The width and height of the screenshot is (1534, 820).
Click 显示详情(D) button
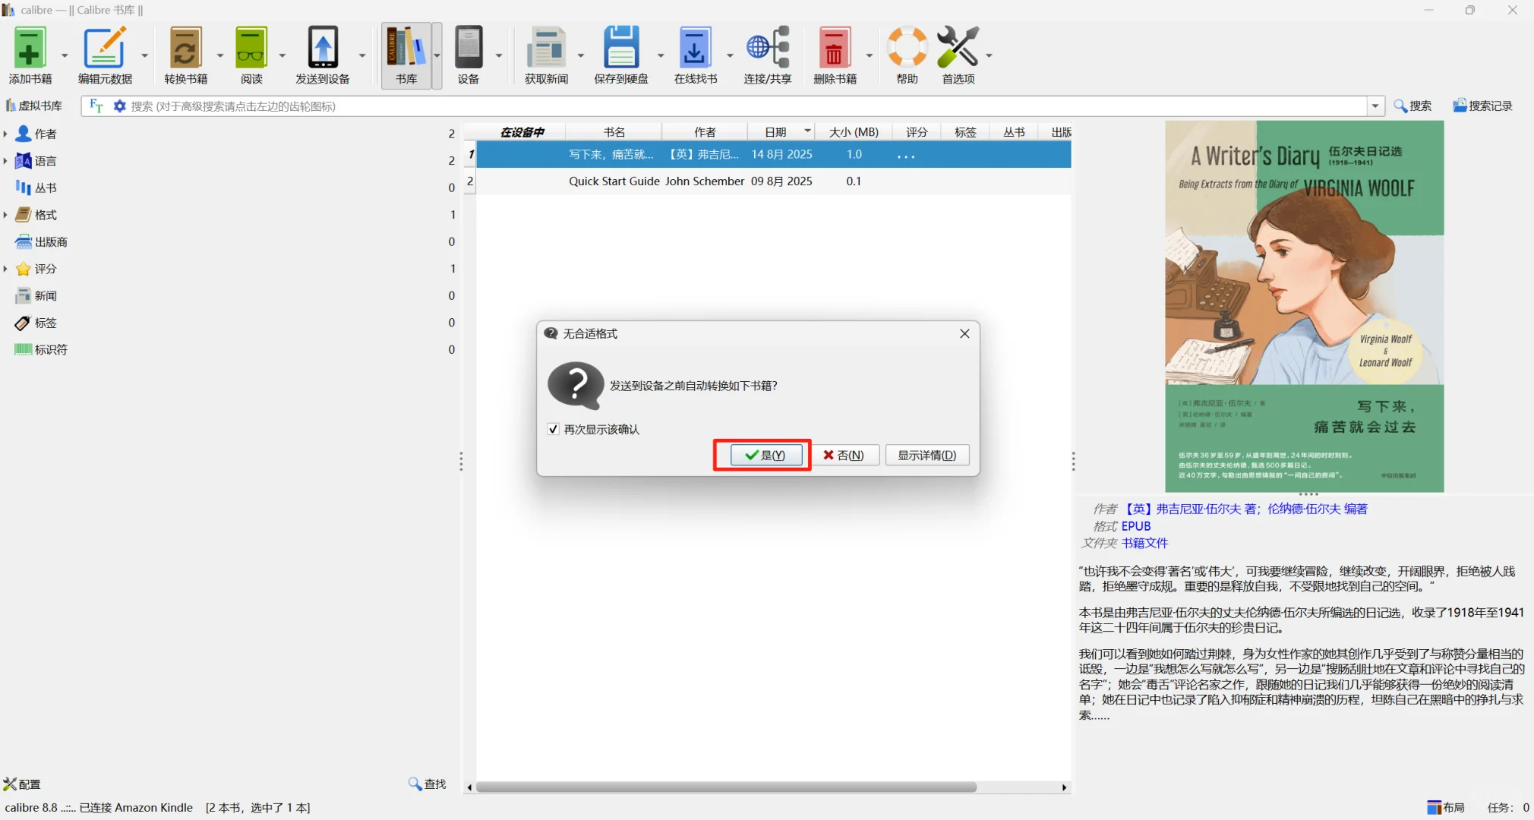pos(926,455)
